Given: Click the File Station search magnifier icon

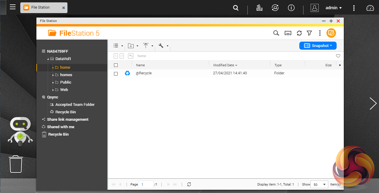Looking at the screenshot, I should [x=276, y=33].
